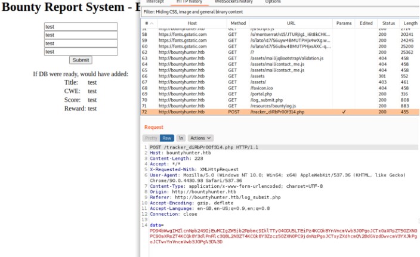Select history row 72 POST tracker request
This screenshot has height=257, width=420.
pos(280,112)
